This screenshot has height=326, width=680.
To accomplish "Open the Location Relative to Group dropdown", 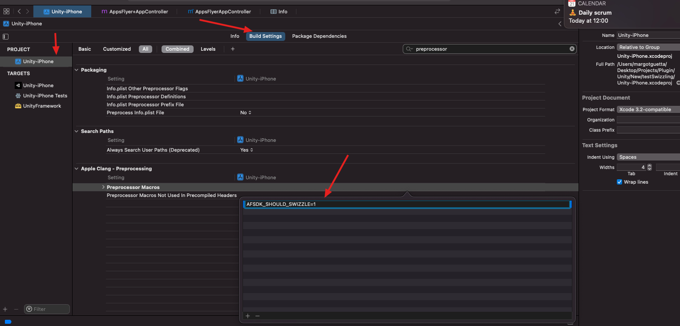I will coord(648,47).
